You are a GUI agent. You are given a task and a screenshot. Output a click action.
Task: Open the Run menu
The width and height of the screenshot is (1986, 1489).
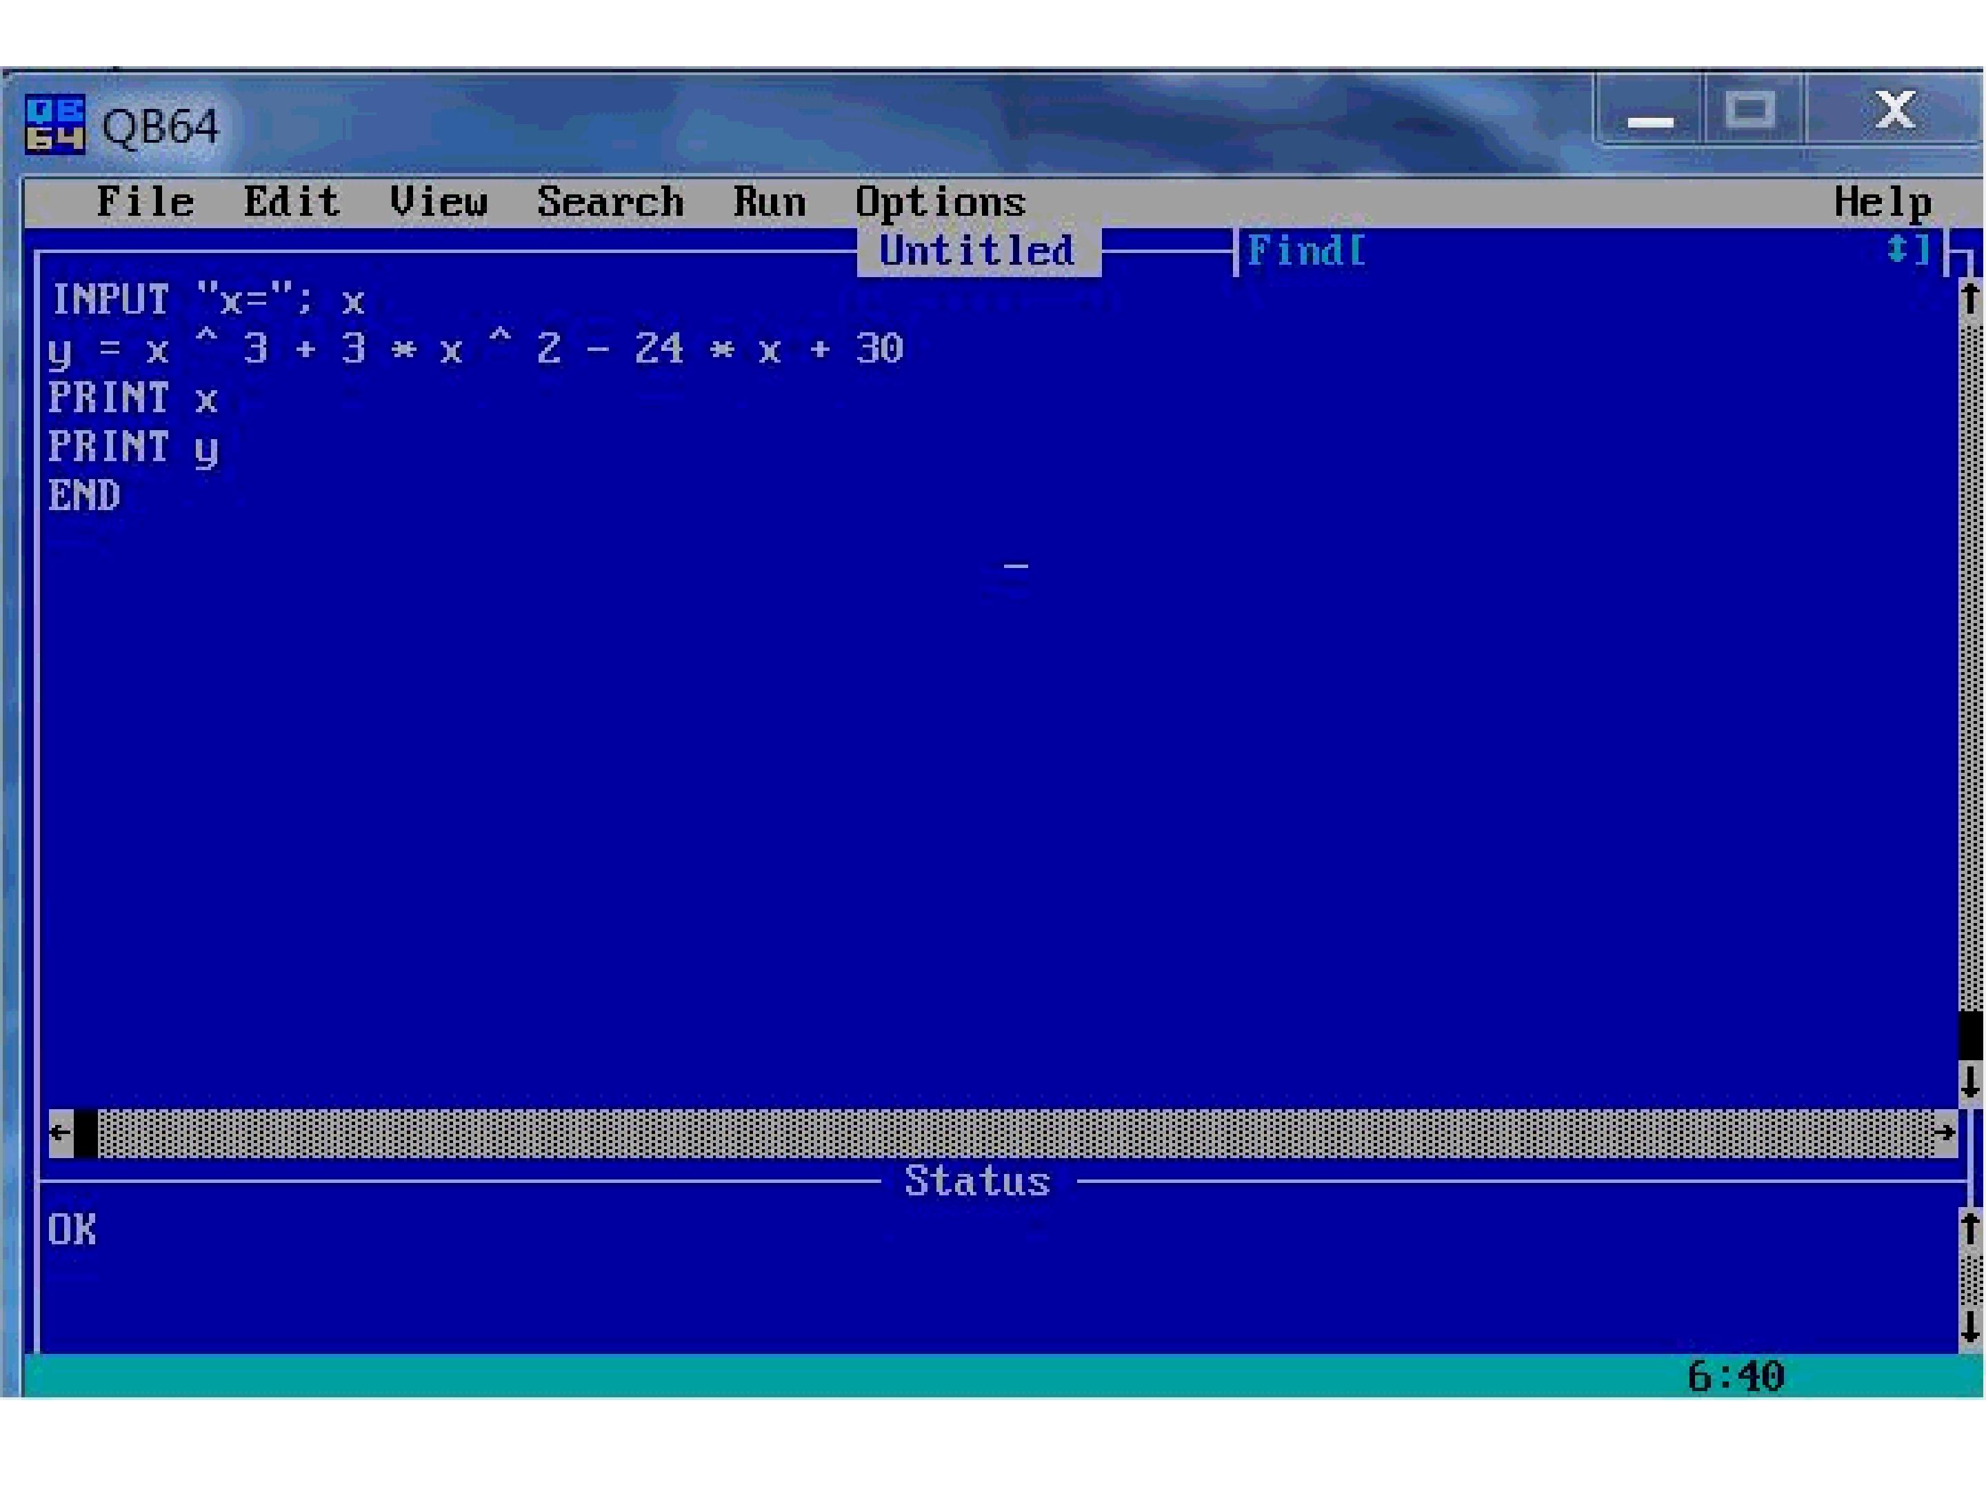770,201
